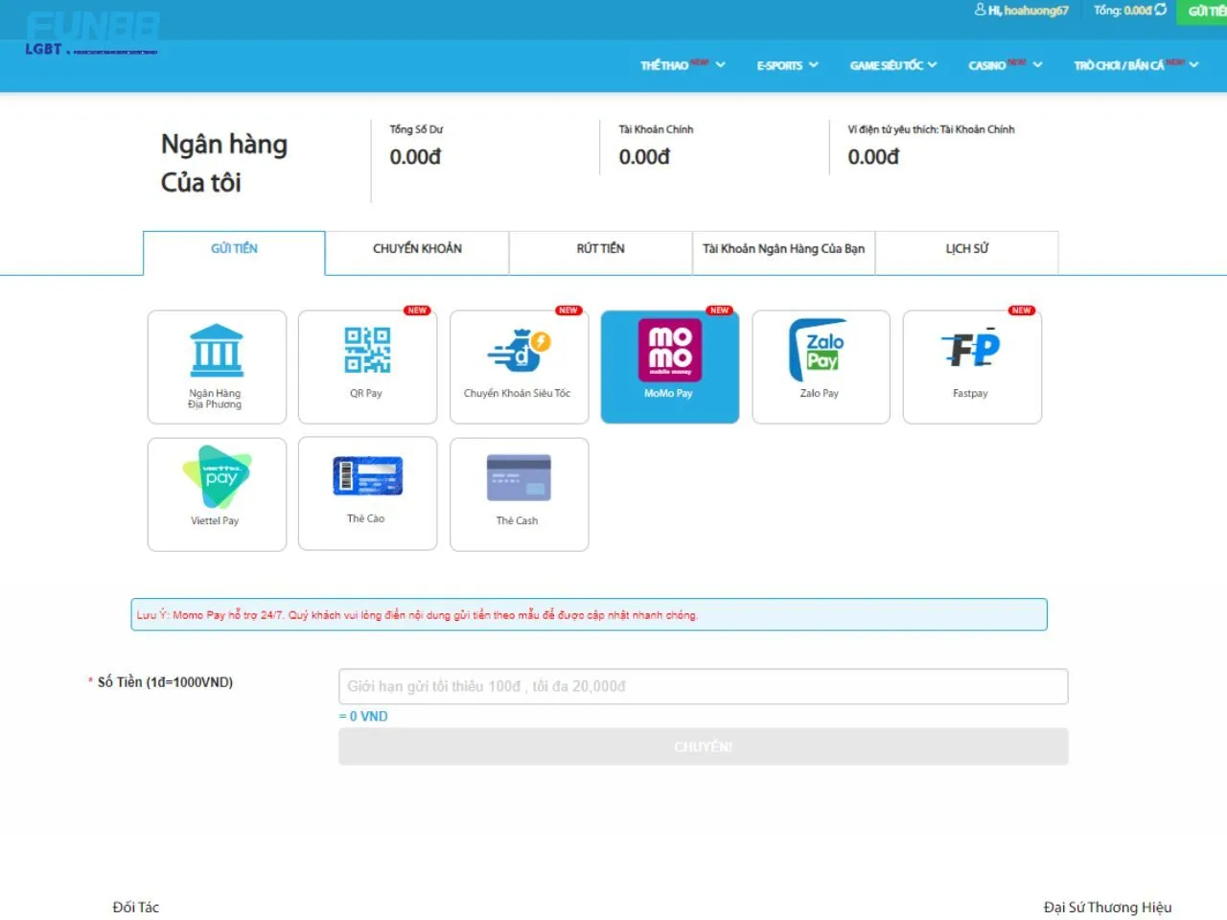
Task: Click the Đối Tác footer heading
Action: [136, 908]
